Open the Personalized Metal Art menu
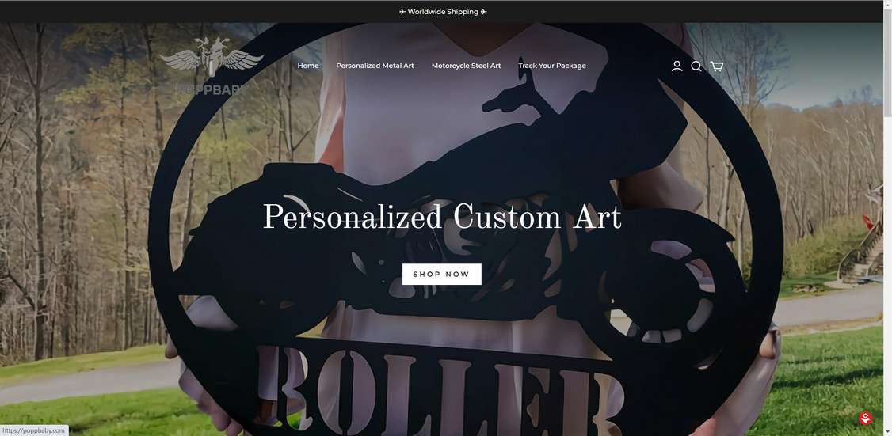Image resolution: width=892 pixels, height=436 pixels. (375, 66)
